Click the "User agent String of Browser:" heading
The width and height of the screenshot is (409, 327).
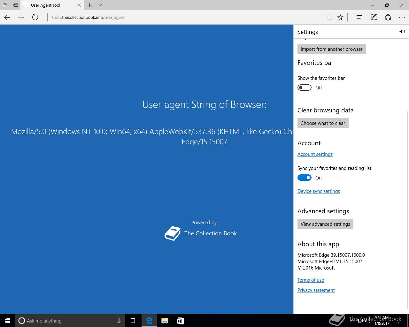tap(204, 104)
